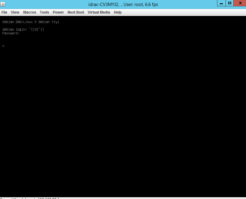Click the Password prompt in console
Screen dimensions: 246x199
point(11,33)
